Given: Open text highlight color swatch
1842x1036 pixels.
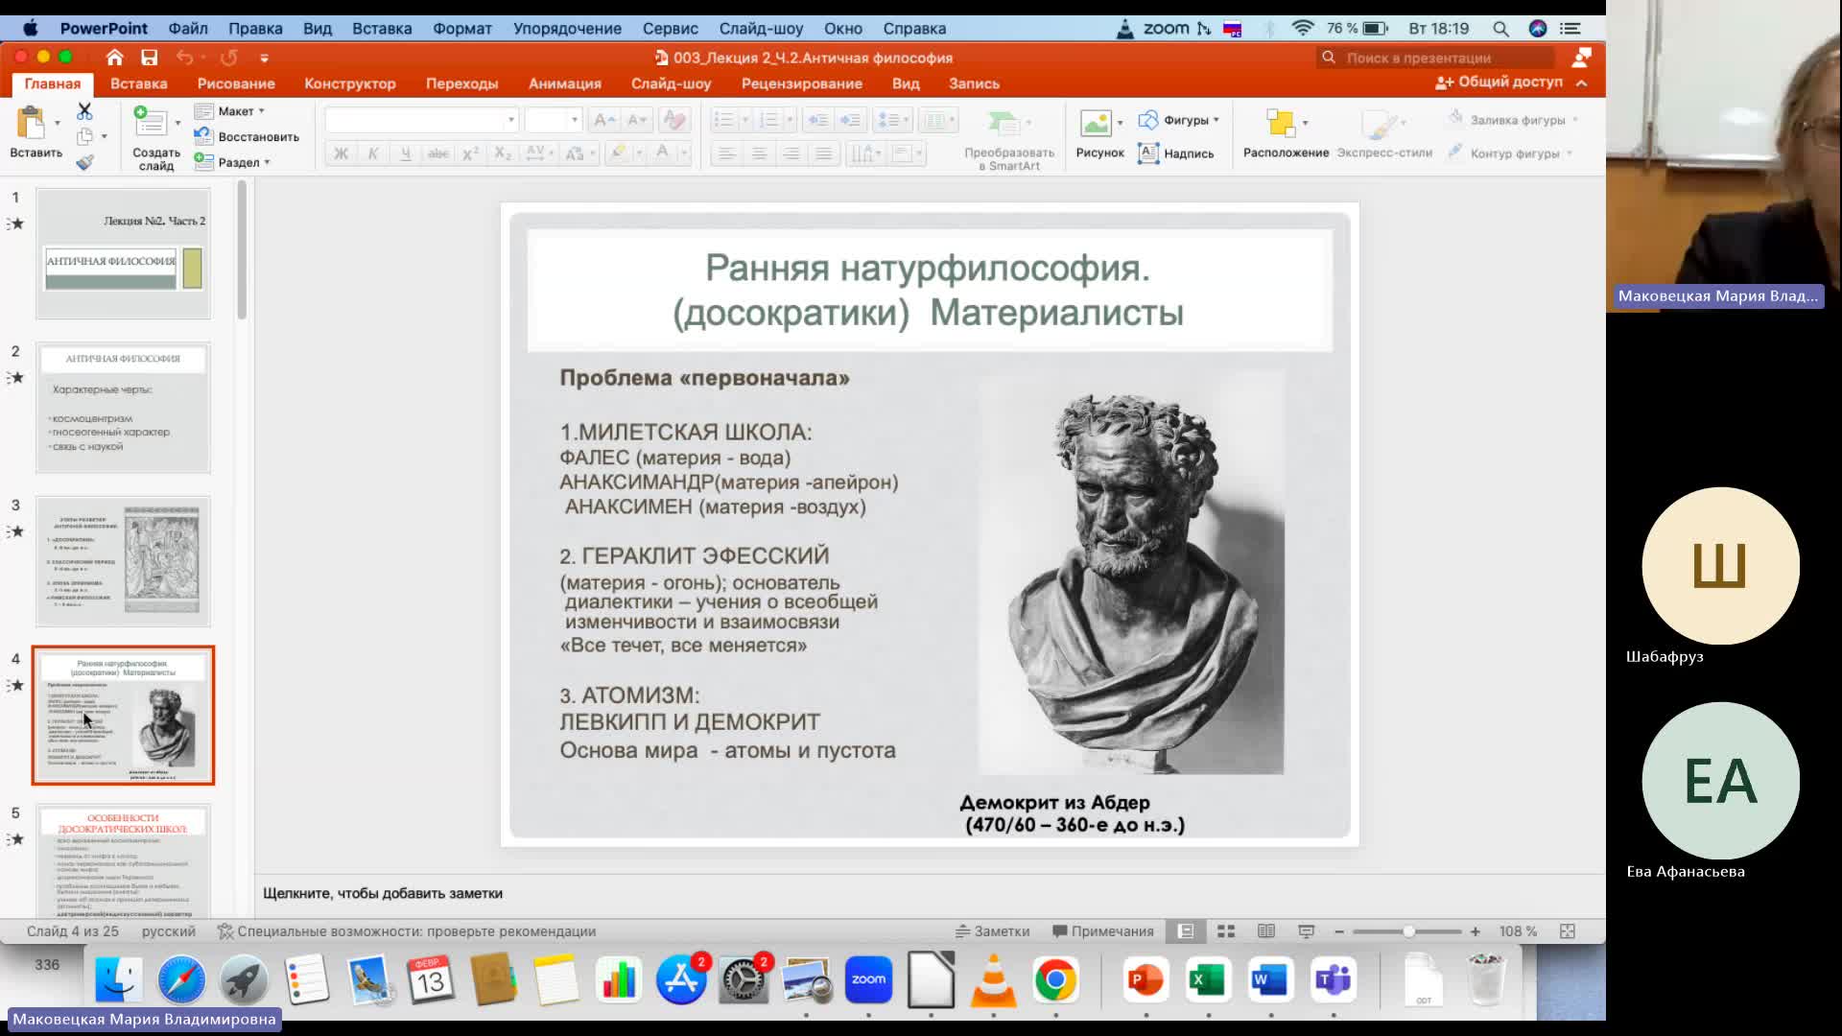Looking at the screenshot, I should [619, 153].
